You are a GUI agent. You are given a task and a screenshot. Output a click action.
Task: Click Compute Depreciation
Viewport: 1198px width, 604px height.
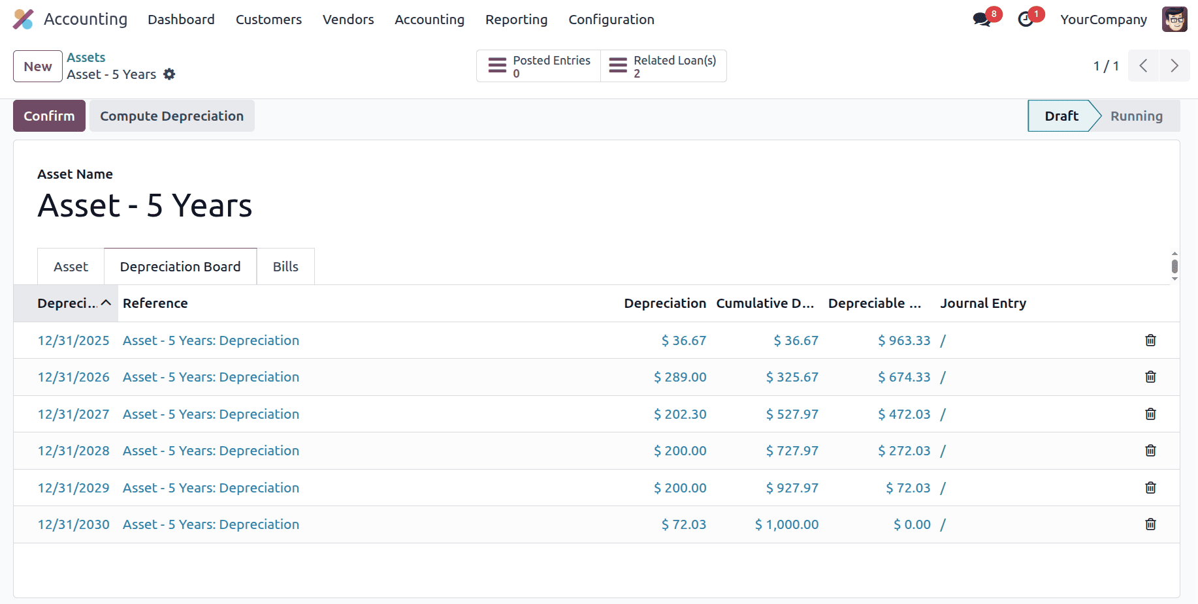pos(172,115)
